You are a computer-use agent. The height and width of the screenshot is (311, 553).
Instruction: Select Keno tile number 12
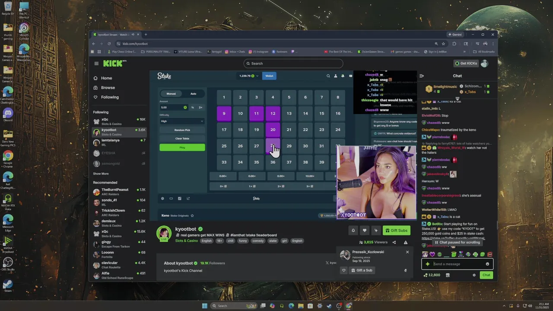coord(273,113)
